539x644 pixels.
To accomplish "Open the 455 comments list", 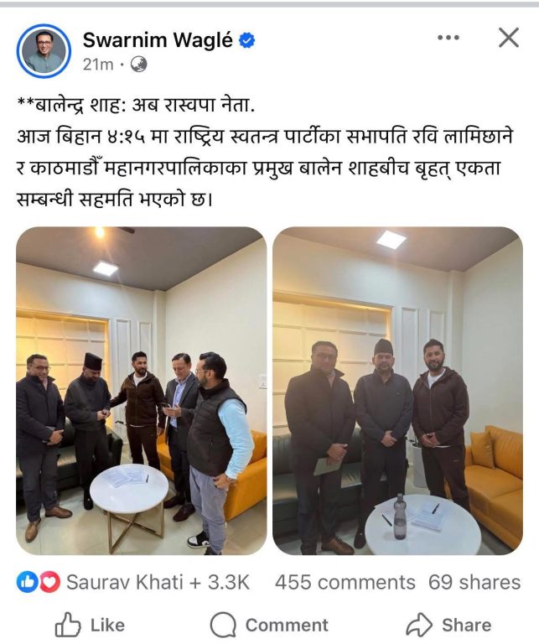I will 345,583.
